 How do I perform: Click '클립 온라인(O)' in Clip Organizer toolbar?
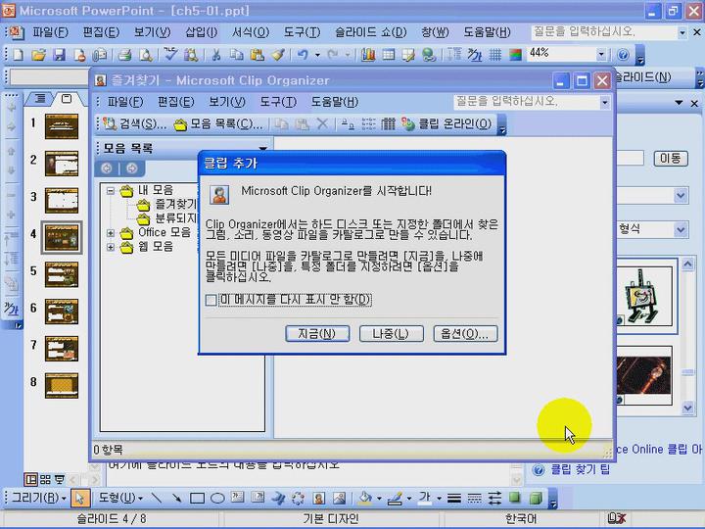click(447, 123)
